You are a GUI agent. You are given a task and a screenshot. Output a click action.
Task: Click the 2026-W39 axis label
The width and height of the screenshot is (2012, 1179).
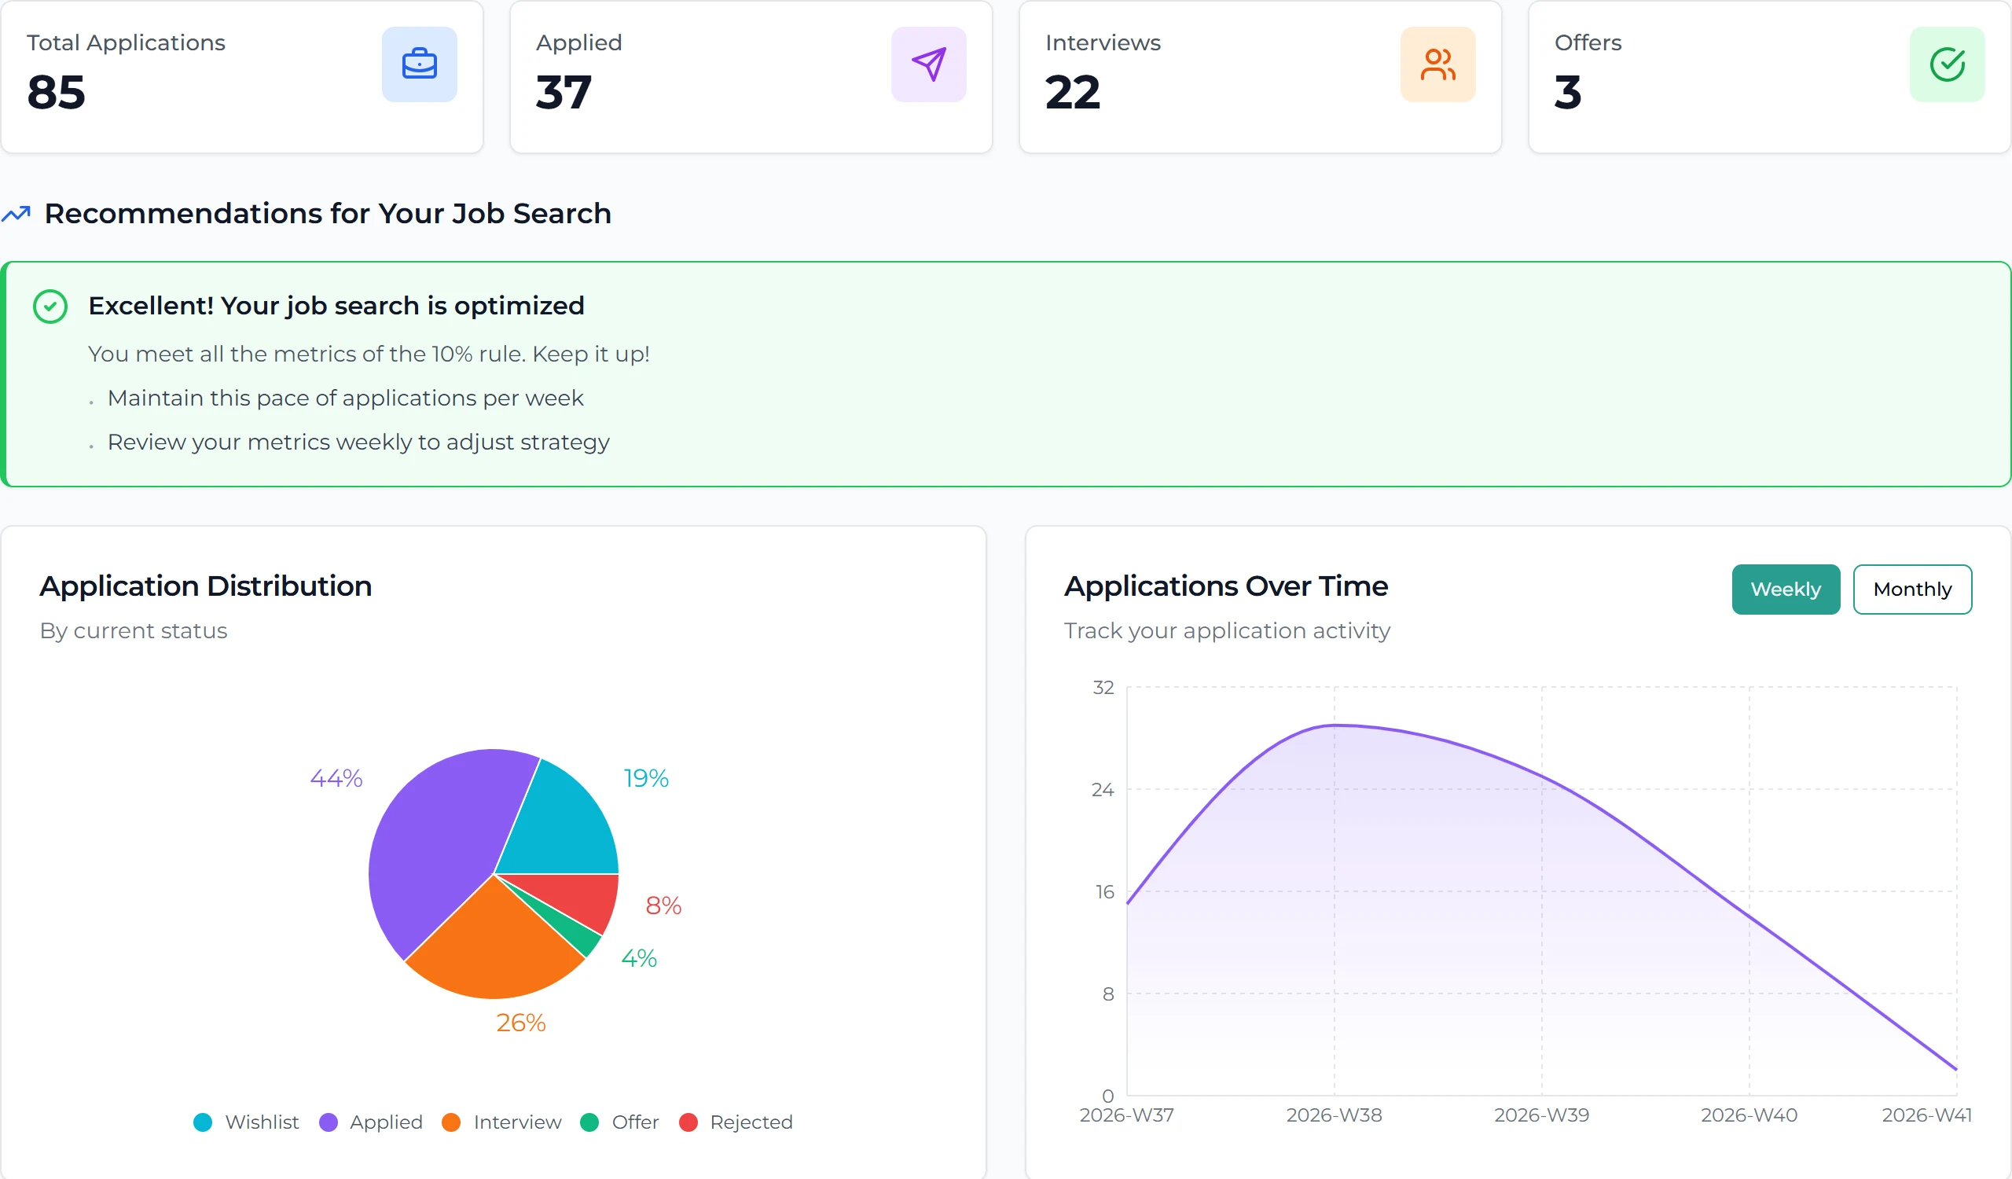coord(1542,1115)
